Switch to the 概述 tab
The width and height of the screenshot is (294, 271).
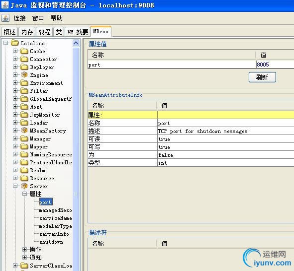pos(9,32)
